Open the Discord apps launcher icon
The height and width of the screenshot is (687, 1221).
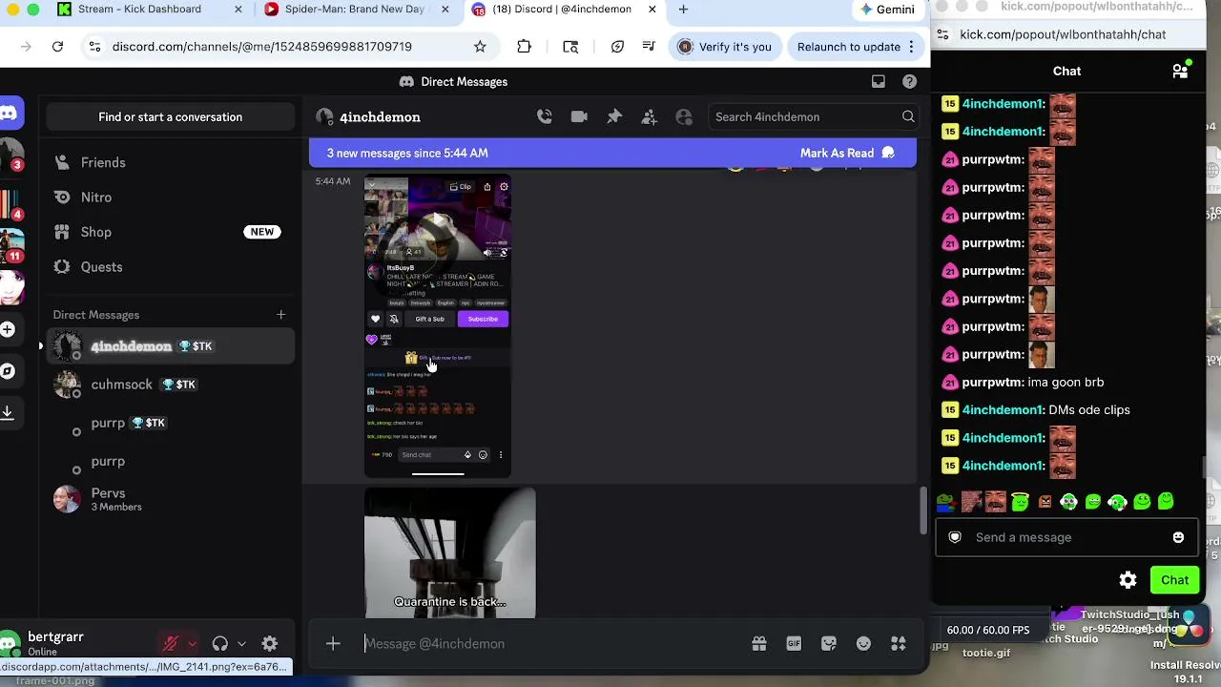pyautogui.click(x=899, y=644)
